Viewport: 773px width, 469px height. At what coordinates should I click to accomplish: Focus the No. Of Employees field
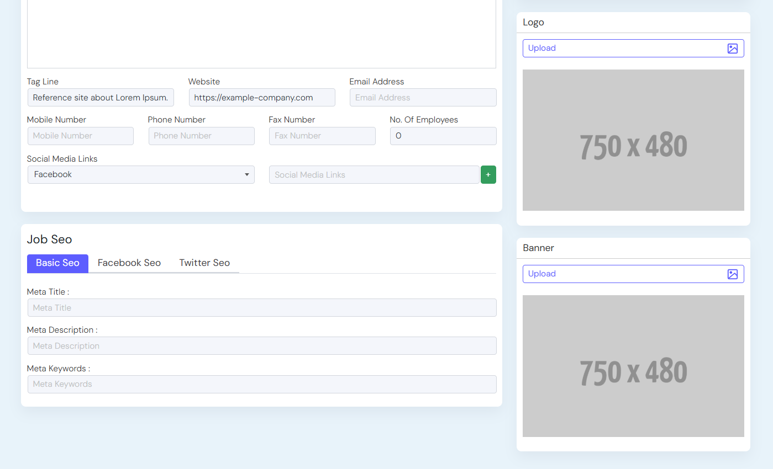tap(443, 136)
